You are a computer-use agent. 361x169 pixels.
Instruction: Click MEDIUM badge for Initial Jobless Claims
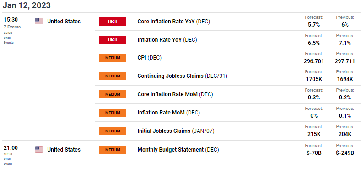click(113, 131)
